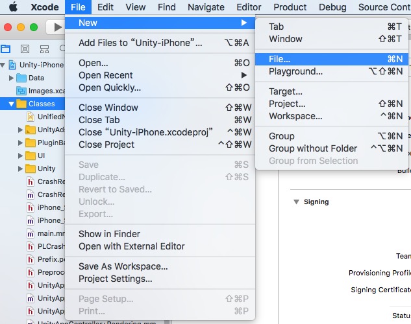411x324 pixels.
Task: Click the Classes folder icon
Action: [21, 104]
